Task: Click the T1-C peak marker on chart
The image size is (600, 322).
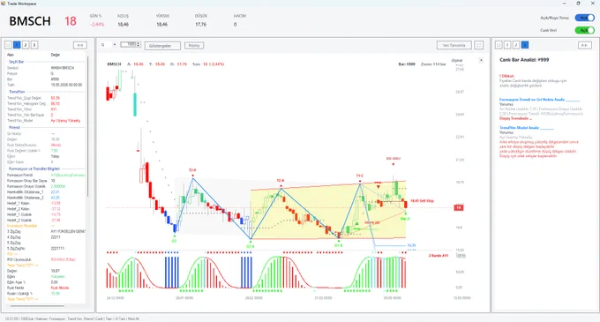Action: point(360,176)
